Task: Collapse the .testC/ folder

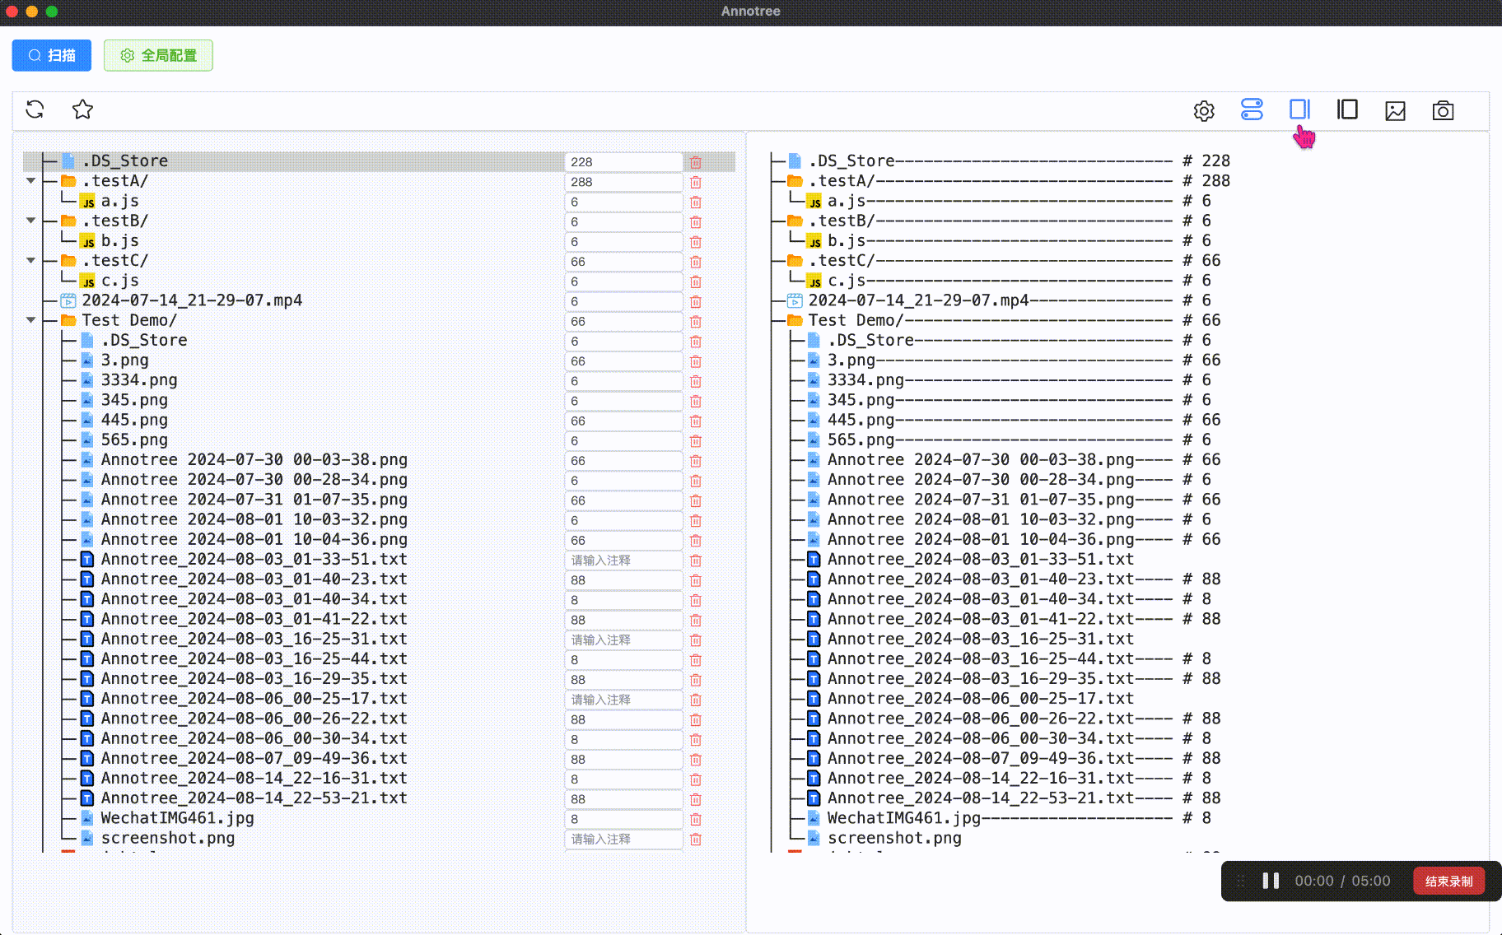Action: (x=31, y=261)
